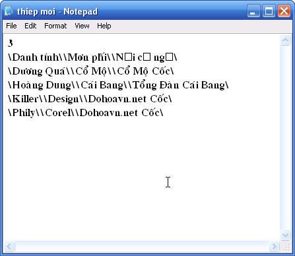Minimize the Notepad window

[253, 11]
